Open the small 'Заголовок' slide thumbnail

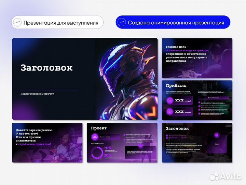tap(197, 143)
